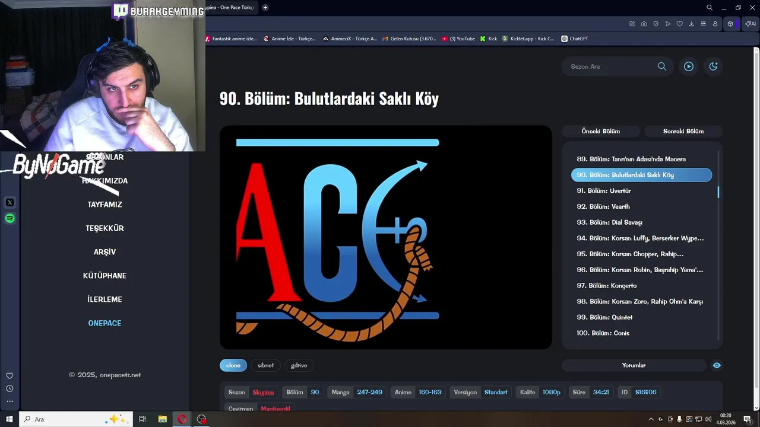Image resolution: width=760 pixels, height=427 pixels.
Task: Open the notification center icon
Action: pyautogui.click(x=748, y=419)
